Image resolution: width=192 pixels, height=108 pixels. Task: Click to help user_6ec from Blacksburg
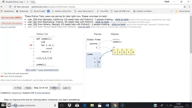tap(102, 22)
